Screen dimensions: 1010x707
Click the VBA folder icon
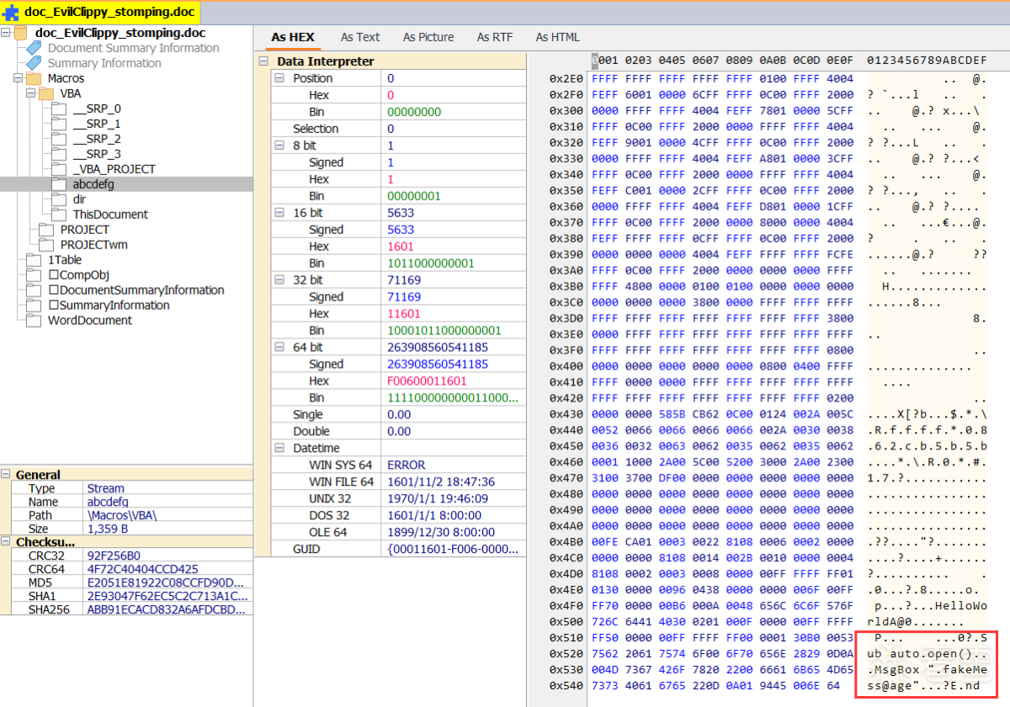pyautogui.click(x=45, y=93)
